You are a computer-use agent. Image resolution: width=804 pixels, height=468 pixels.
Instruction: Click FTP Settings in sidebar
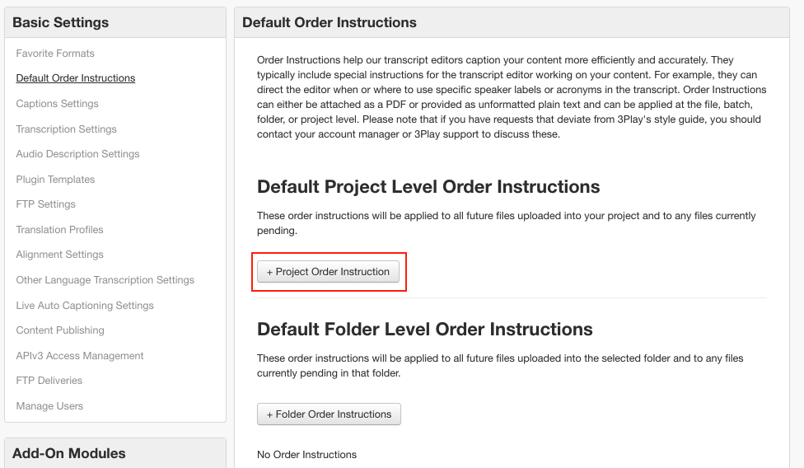(x=45, y=204)
